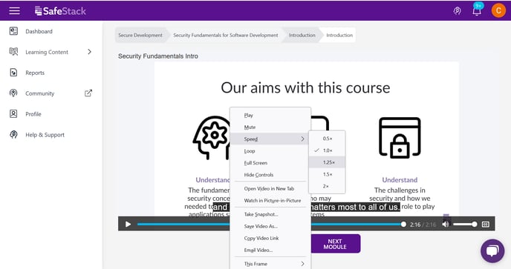Click the Help & Support sidebar icon

coord(13,134)
